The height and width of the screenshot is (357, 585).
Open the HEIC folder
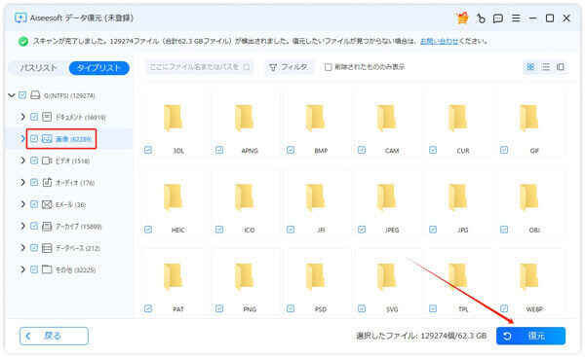tap(173, 197)
